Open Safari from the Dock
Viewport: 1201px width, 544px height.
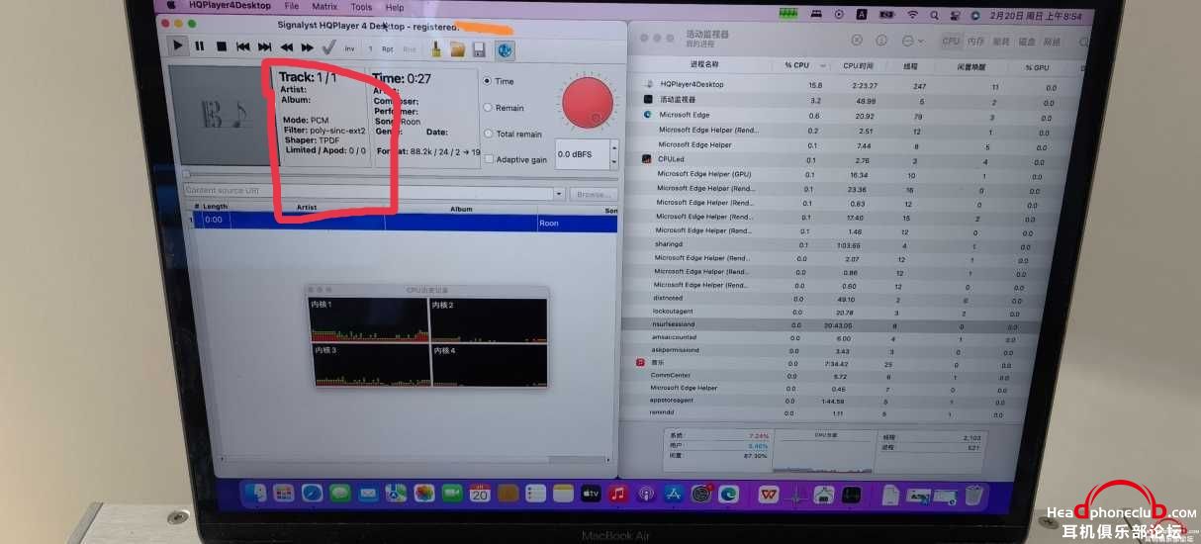(x=311, y=493)
